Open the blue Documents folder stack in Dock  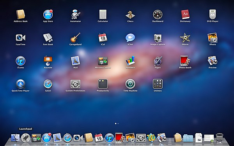pyautogui.click(x=188, y=138)
